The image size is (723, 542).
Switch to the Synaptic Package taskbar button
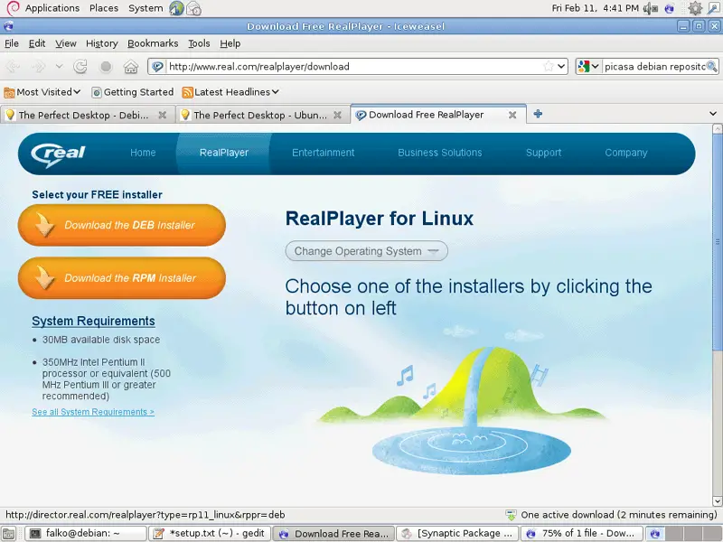point(457,534)
